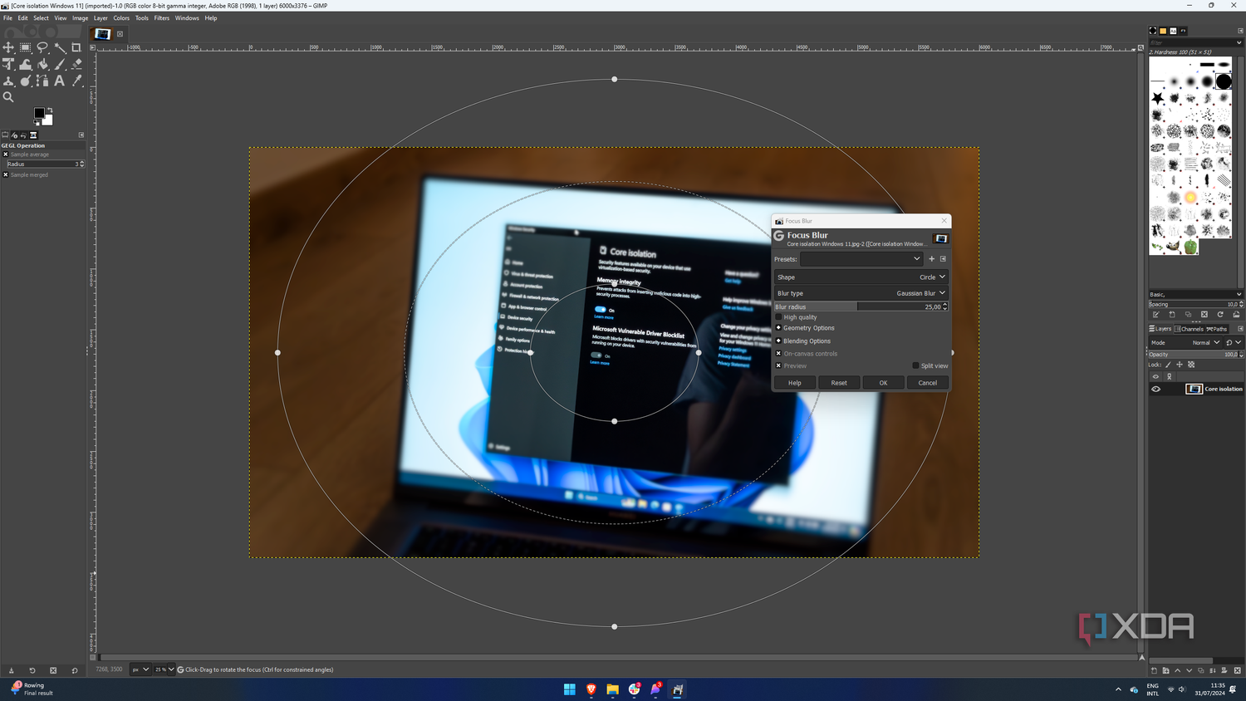The width and height of the screenshot is (1246, 701).
Task: Select the Unified Transform tool
Action: (8, 64)
